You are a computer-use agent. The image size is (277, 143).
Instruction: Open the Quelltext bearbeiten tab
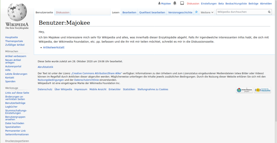click(152, 12)
